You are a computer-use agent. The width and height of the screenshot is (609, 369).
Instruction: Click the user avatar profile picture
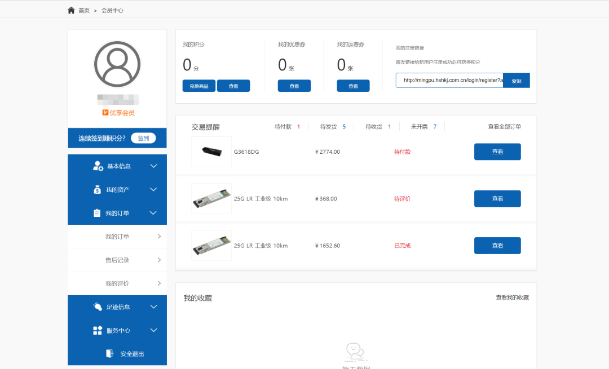tap(117, 64)
